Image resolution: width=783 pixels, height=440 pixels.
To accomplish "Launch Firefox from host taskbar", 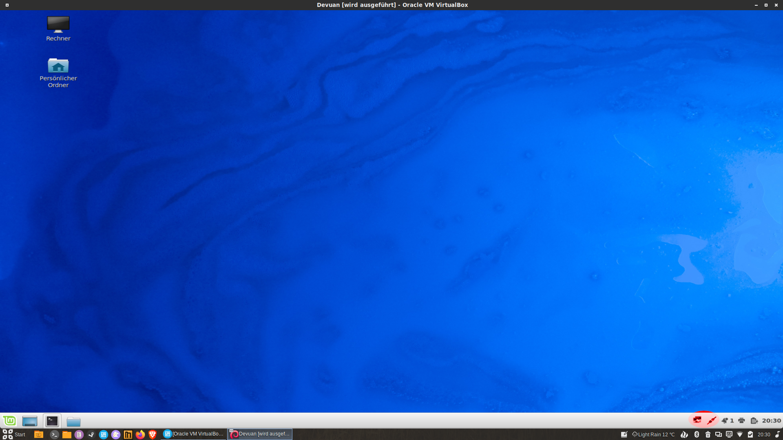I will 140,434.
